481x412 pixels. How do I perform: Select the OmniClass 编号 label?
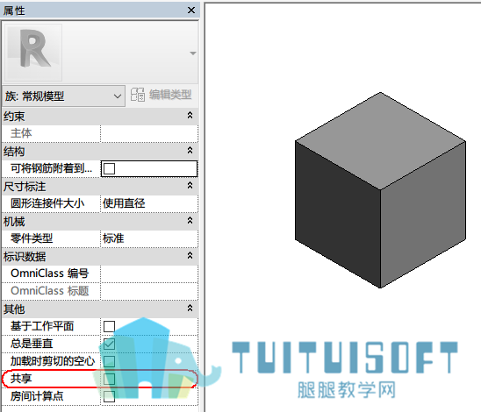50,273
